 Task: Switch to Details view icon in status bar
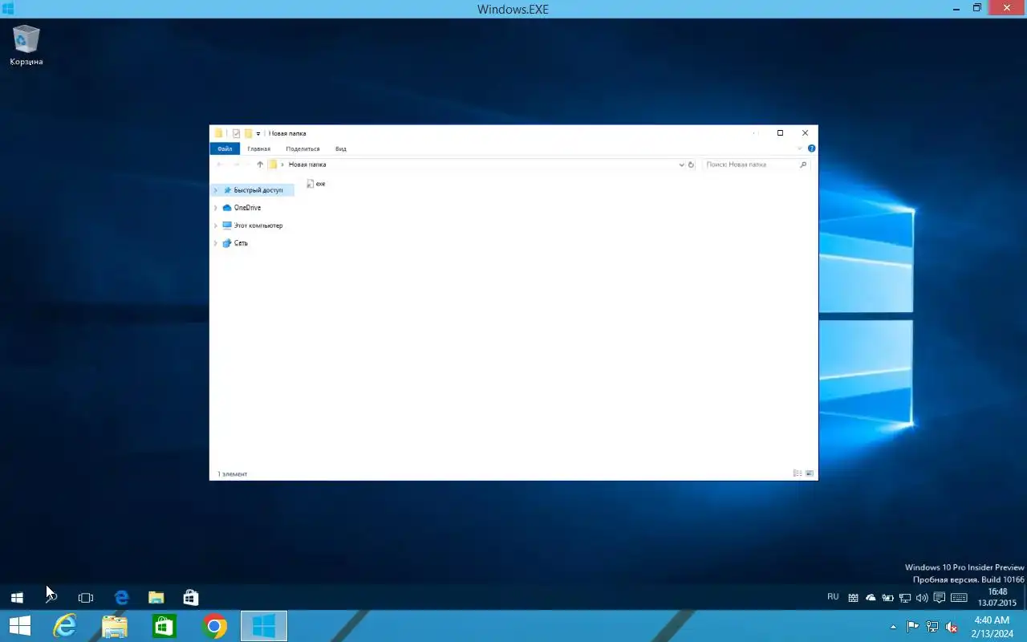click(x=797, y=473)
